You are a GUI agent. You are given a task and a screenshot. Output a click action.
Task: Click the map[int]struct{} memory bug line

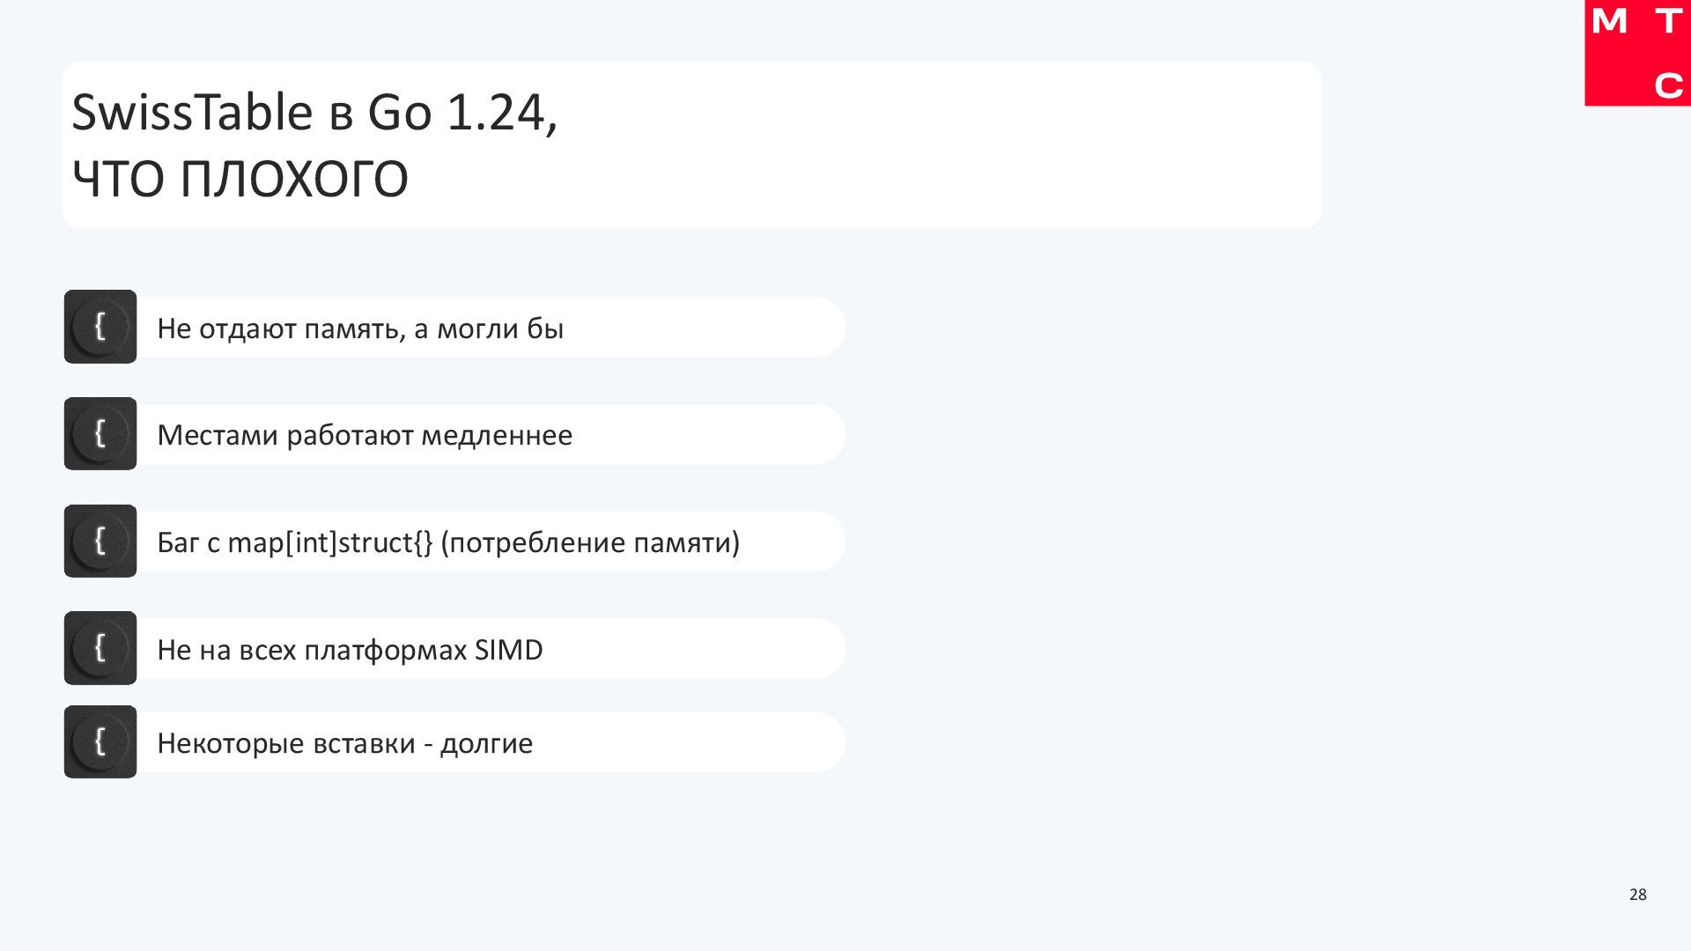pos(447,542)
